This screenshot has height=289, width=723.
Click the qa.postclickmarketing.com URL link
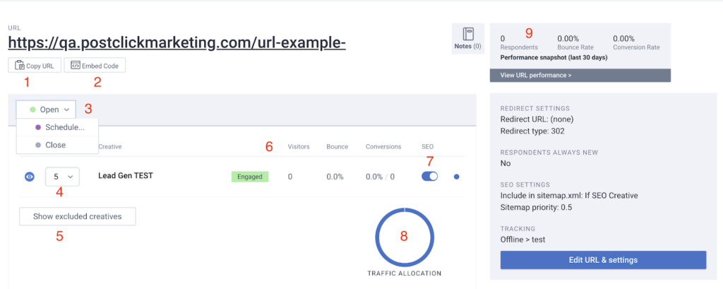[177, 43]
